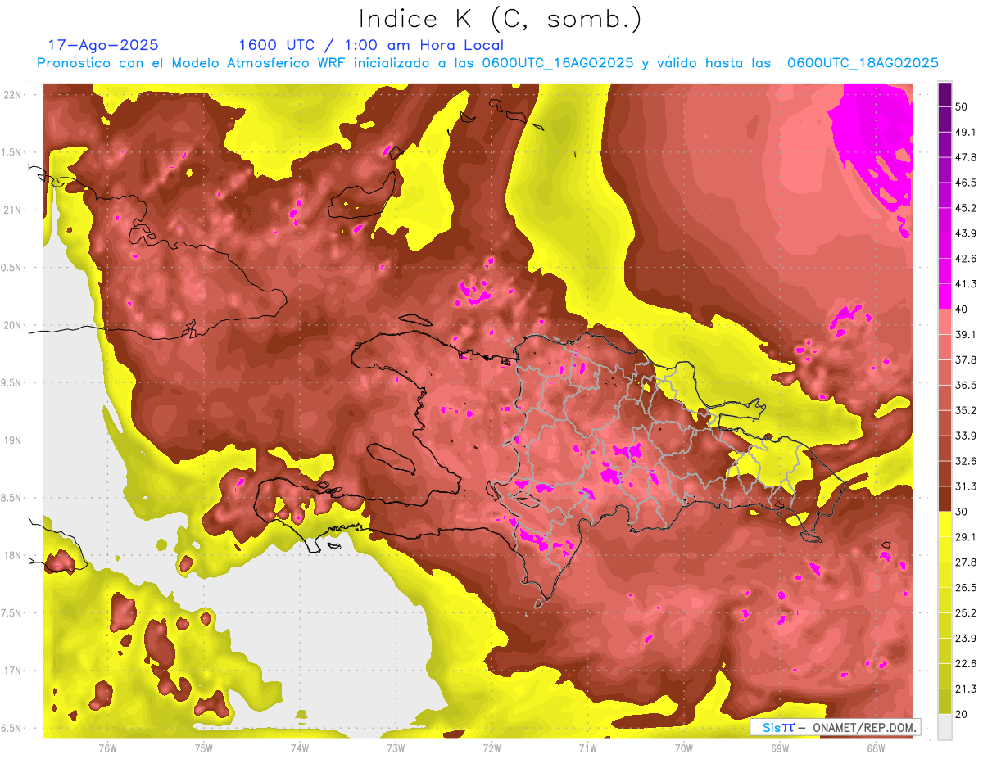Image resolution: width=983 pixels, height=759 pixels.
Task: Click the '17N' latitude label
Action: [x=13, y=671]
